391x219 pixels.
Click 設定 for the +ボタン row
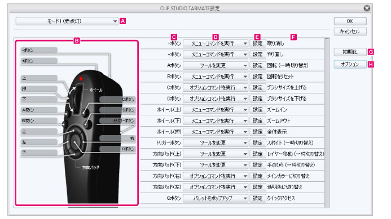pos(258,43)
